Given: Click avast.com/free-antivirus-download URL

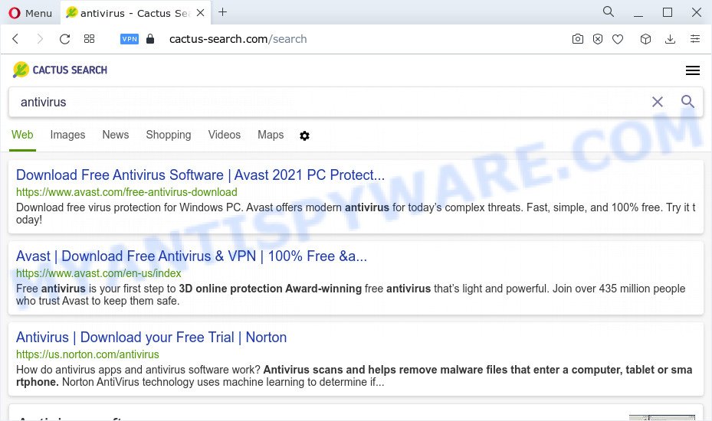Looking at the screenshot, I should [126, 192].
